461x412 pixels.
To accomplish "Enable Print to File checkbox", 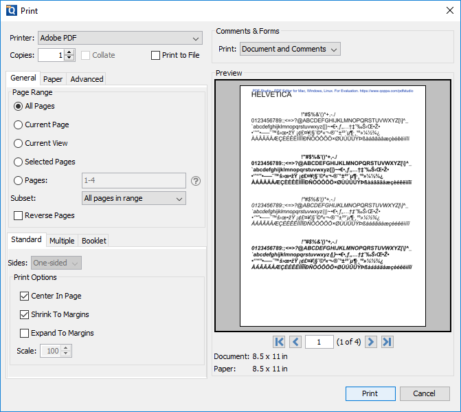I will tap(156, 55).
